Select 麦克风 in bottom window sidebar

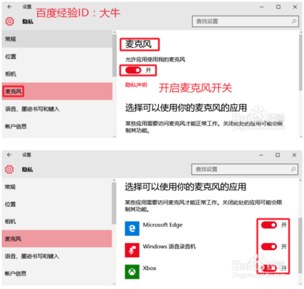pos(57,239)
